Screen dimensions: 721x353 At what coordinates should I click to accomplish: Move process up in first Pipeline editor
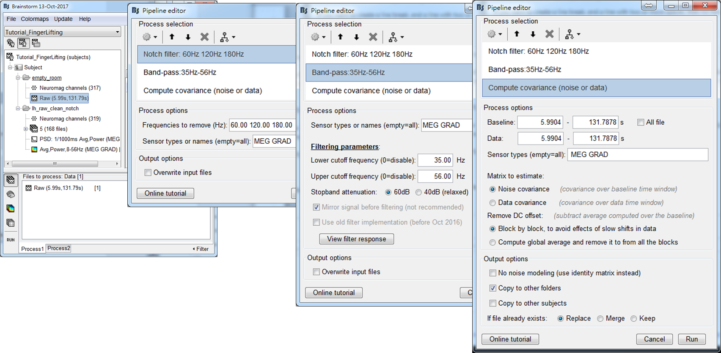point(172,37)
